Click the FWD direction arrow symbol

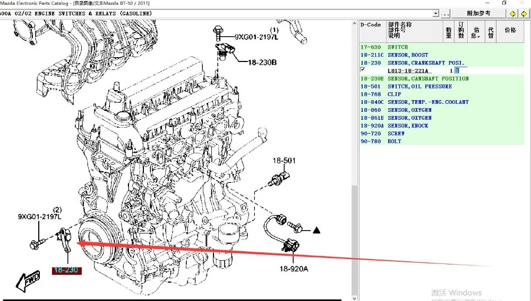pyautogui.click(x=29, y=280)
